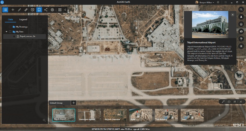This screenshot has width=246, height=131.
Task: Open the search magnifier on map
Action: (x=241, y=10)
